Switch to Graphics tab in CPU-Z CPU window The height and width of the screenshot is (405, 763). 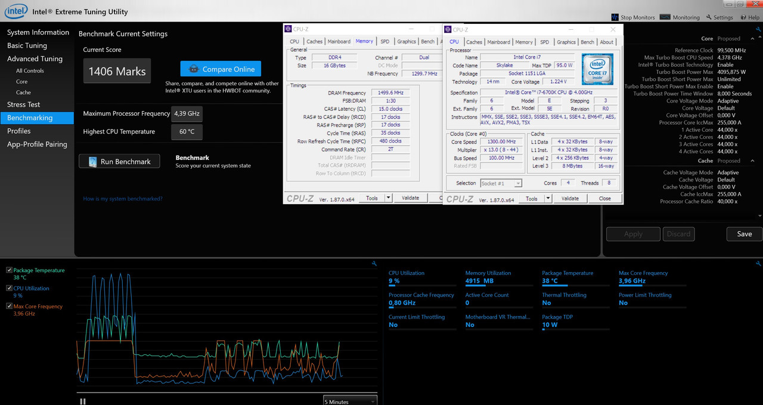pyautogui.click(x=566, y=42)
